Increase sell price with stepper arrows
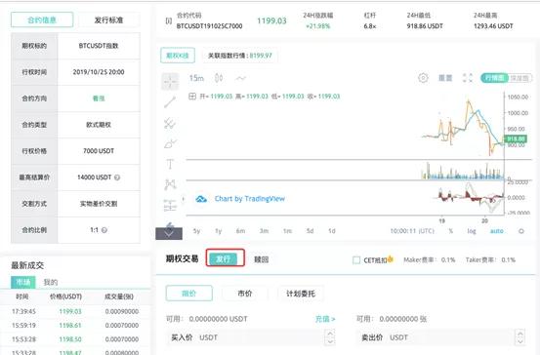 [520, 334]
